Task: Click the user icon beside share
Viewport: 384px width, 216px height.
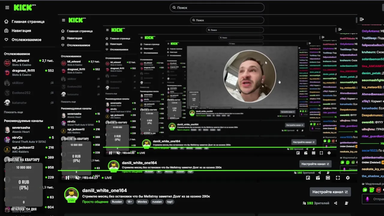Action: [346, 203]
